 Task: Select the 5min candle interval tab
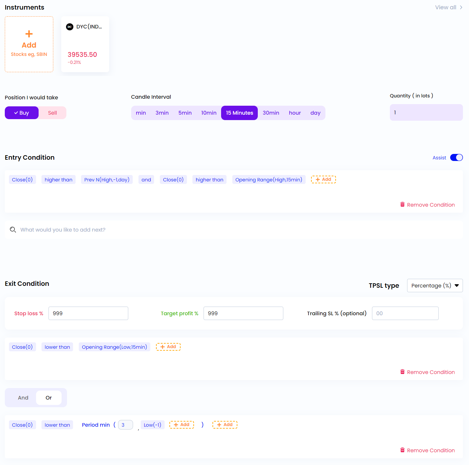185,112
